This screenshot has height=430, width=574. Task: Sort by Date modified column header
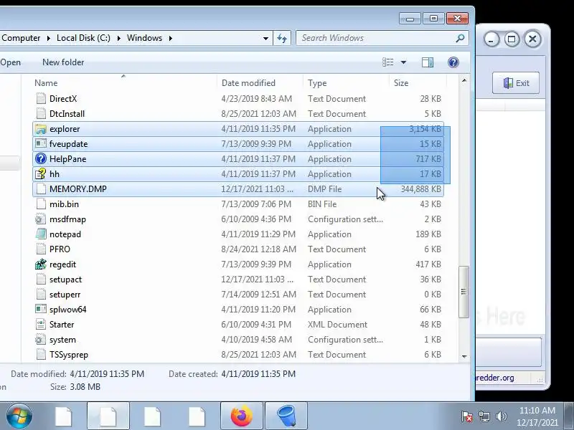[x=260, y=83]
